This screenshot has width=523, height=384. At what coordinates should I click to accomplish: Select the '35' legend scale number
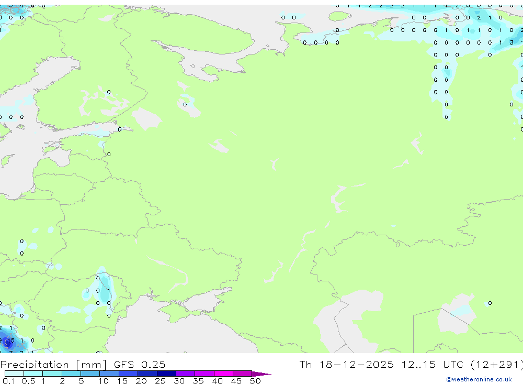coord(198,381)
